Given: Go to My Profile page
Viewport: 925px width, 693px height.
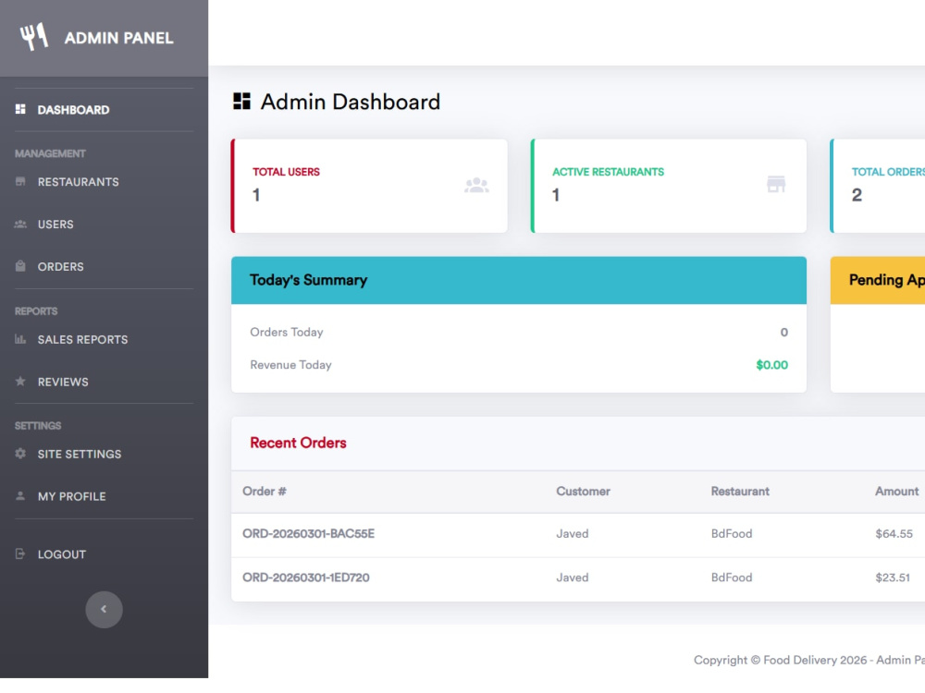Looking at the screenshot, I should coord(104,496).
